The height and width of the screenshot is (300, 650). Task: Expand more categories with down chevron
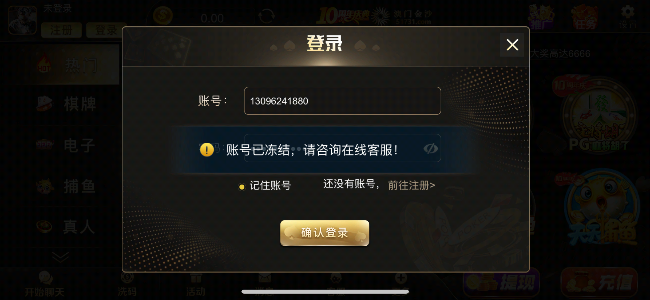[60, 257]
